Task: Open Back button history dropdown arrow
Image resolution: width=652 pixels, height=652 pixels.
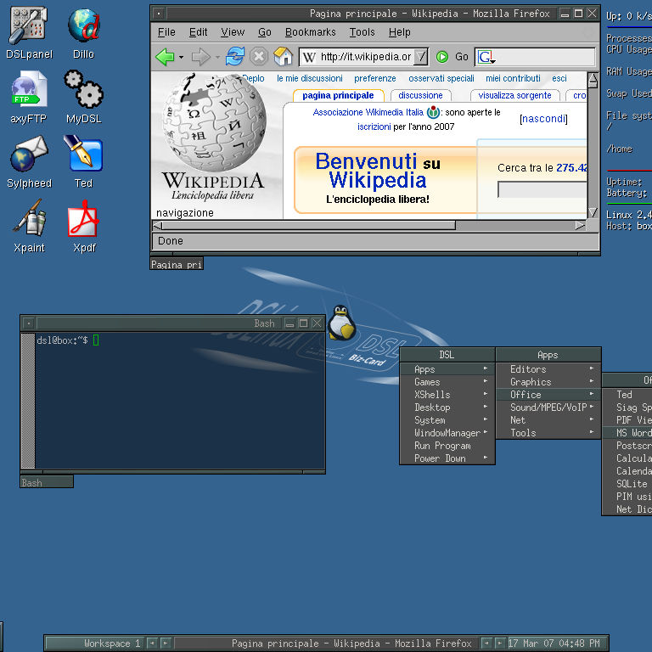Action: pos(182,57)
